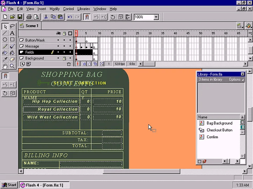Screen dimensions: 253x189
Task: Choose the Paint Bucket tool
Action: [12, 53]
